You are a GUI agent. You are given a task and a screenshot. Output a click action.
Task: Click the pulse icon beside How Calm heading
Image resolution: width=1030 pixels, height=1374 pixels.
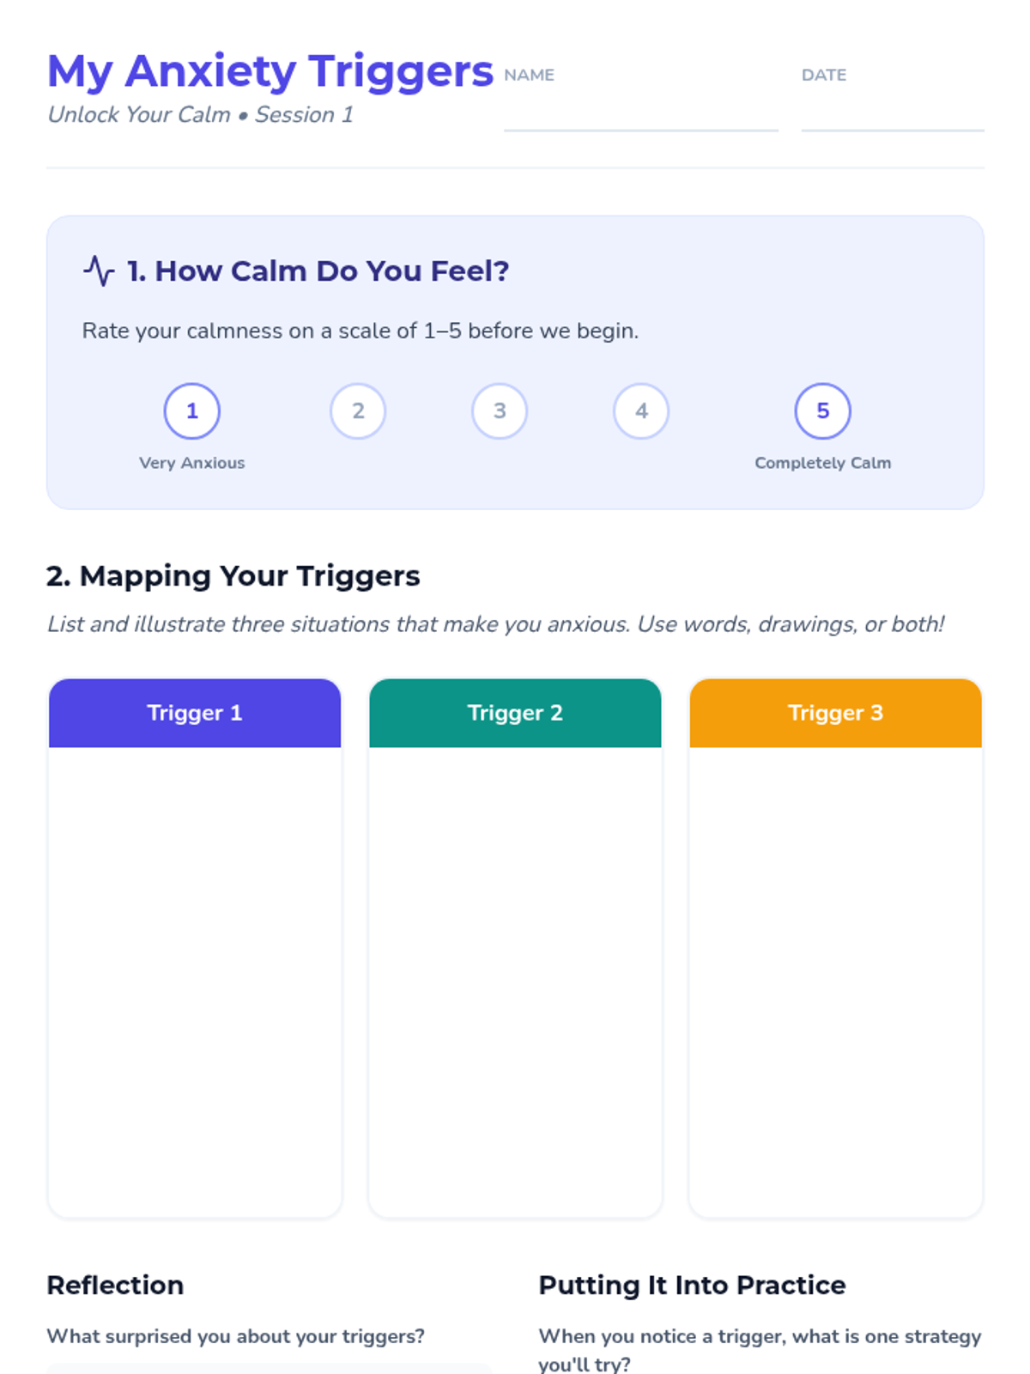point(99,271)
